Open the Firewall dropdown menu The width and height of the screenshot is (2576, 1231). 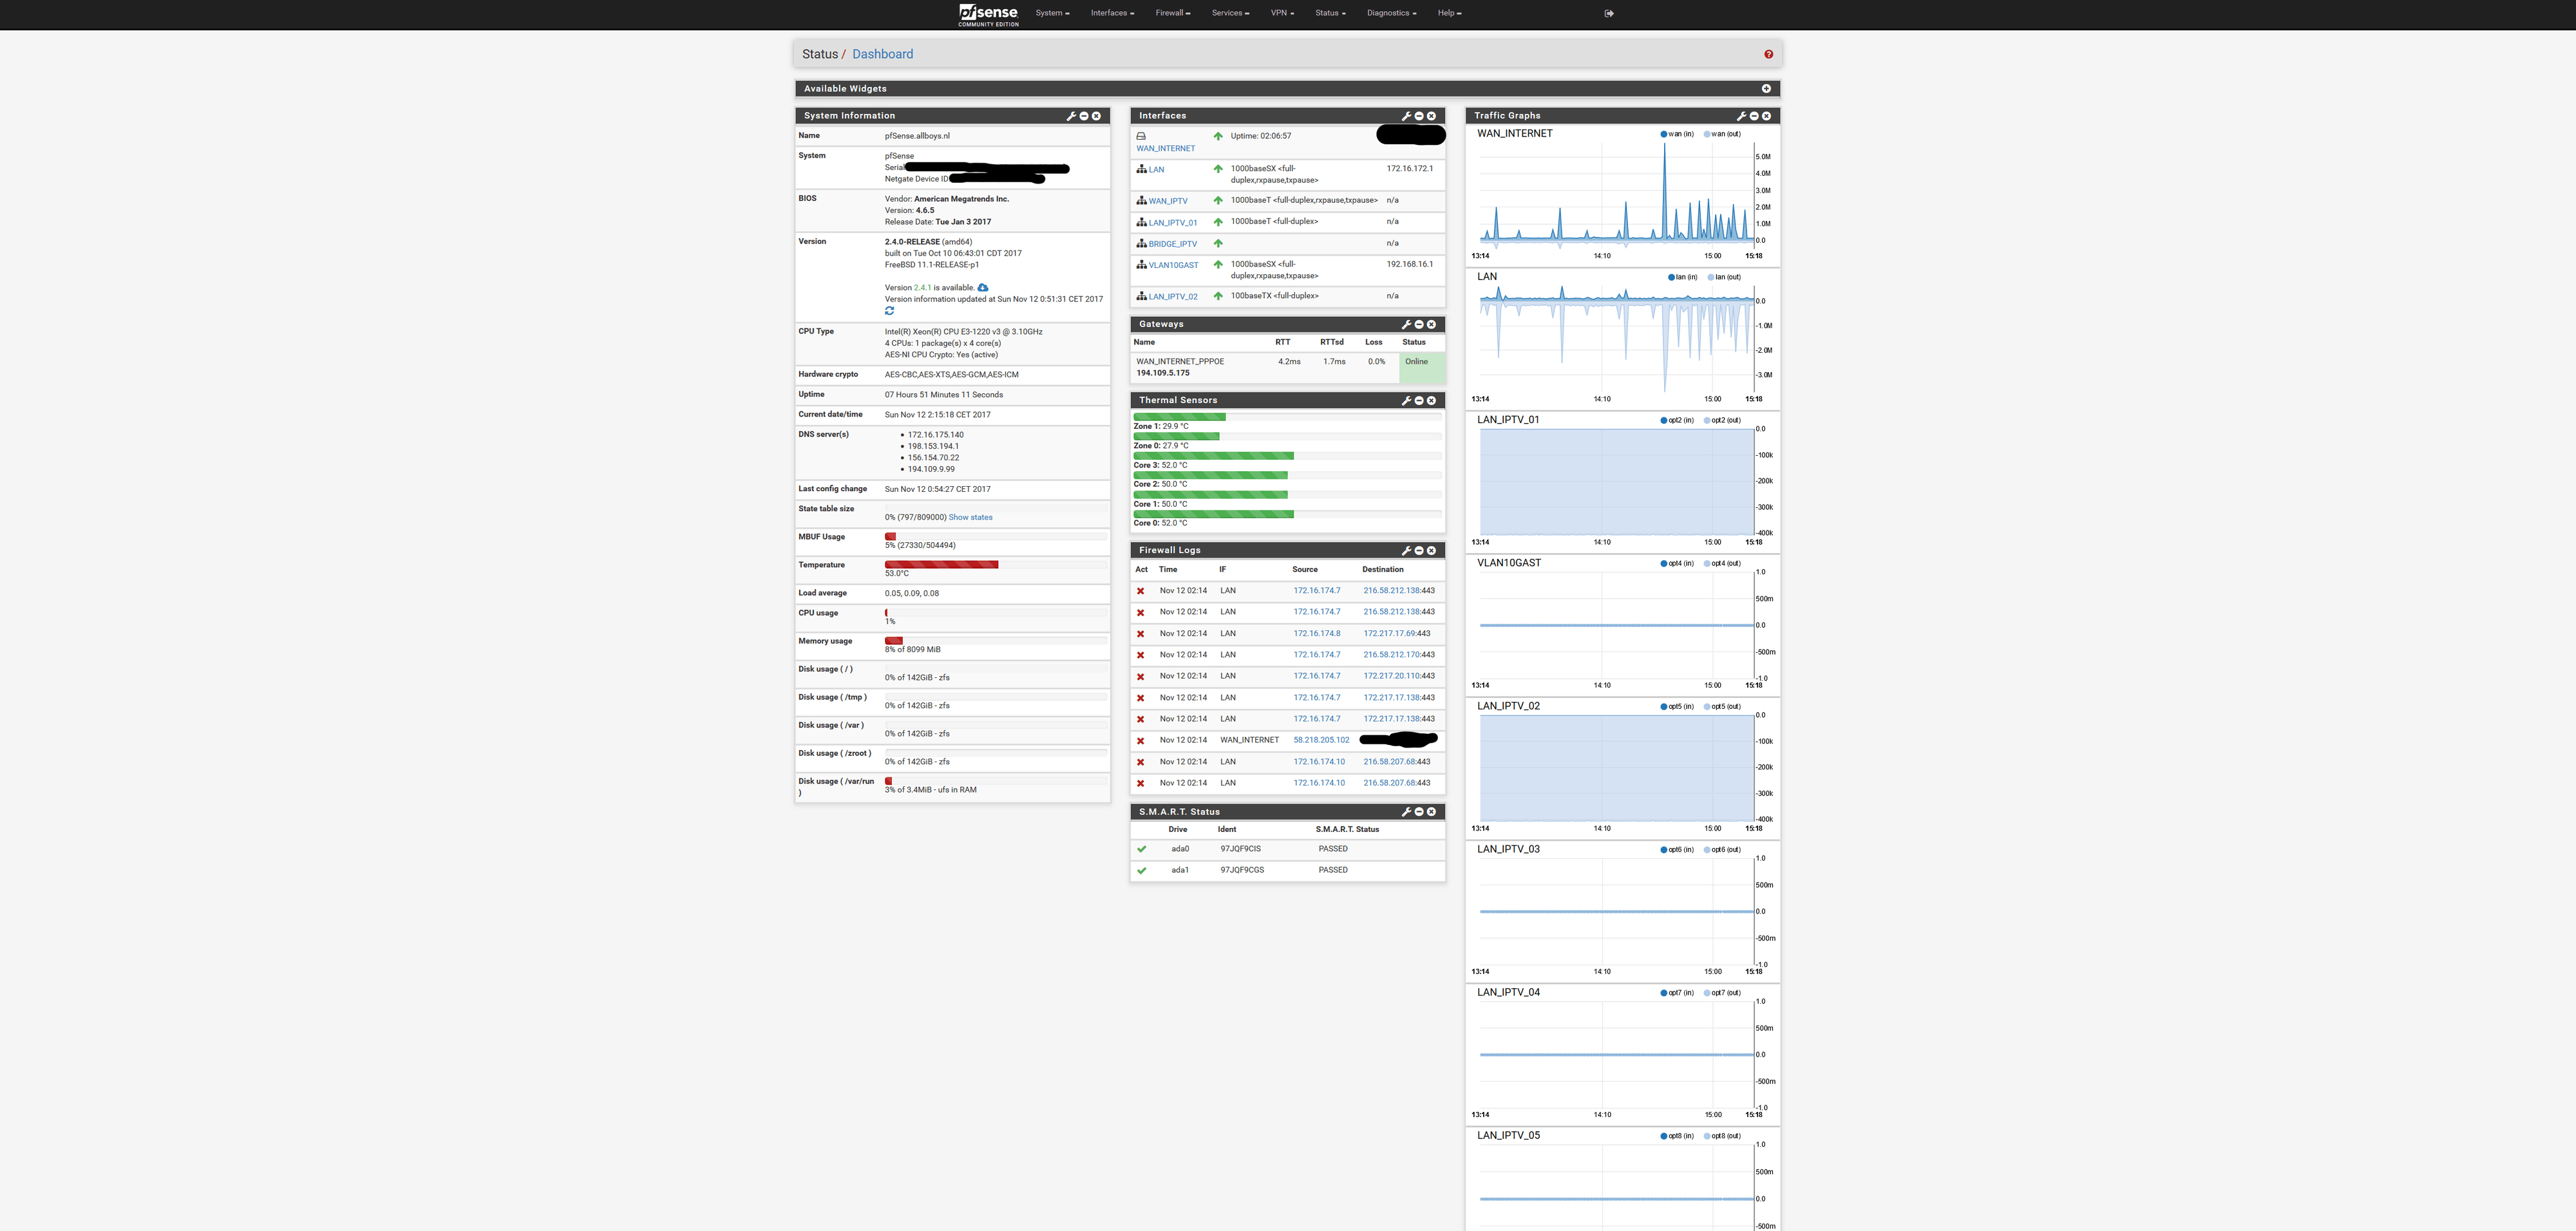point(1172,13)
